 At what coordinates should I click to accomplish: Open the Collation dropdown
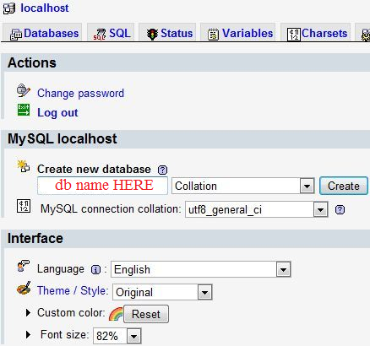[x=243, y=186]
